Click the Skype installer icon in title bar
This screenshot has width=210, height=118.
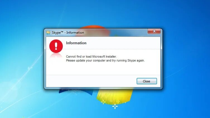point(48,33)
